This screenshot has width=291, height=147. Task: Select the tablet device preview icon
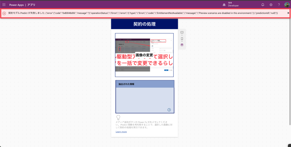[x=182, y=32]
